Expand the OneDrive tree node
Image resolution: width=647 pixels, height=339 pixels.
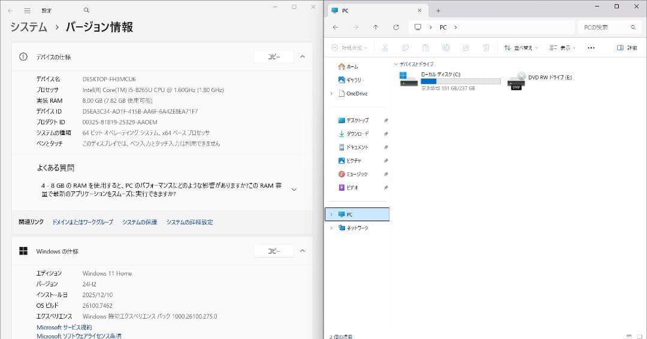[331, 93]
